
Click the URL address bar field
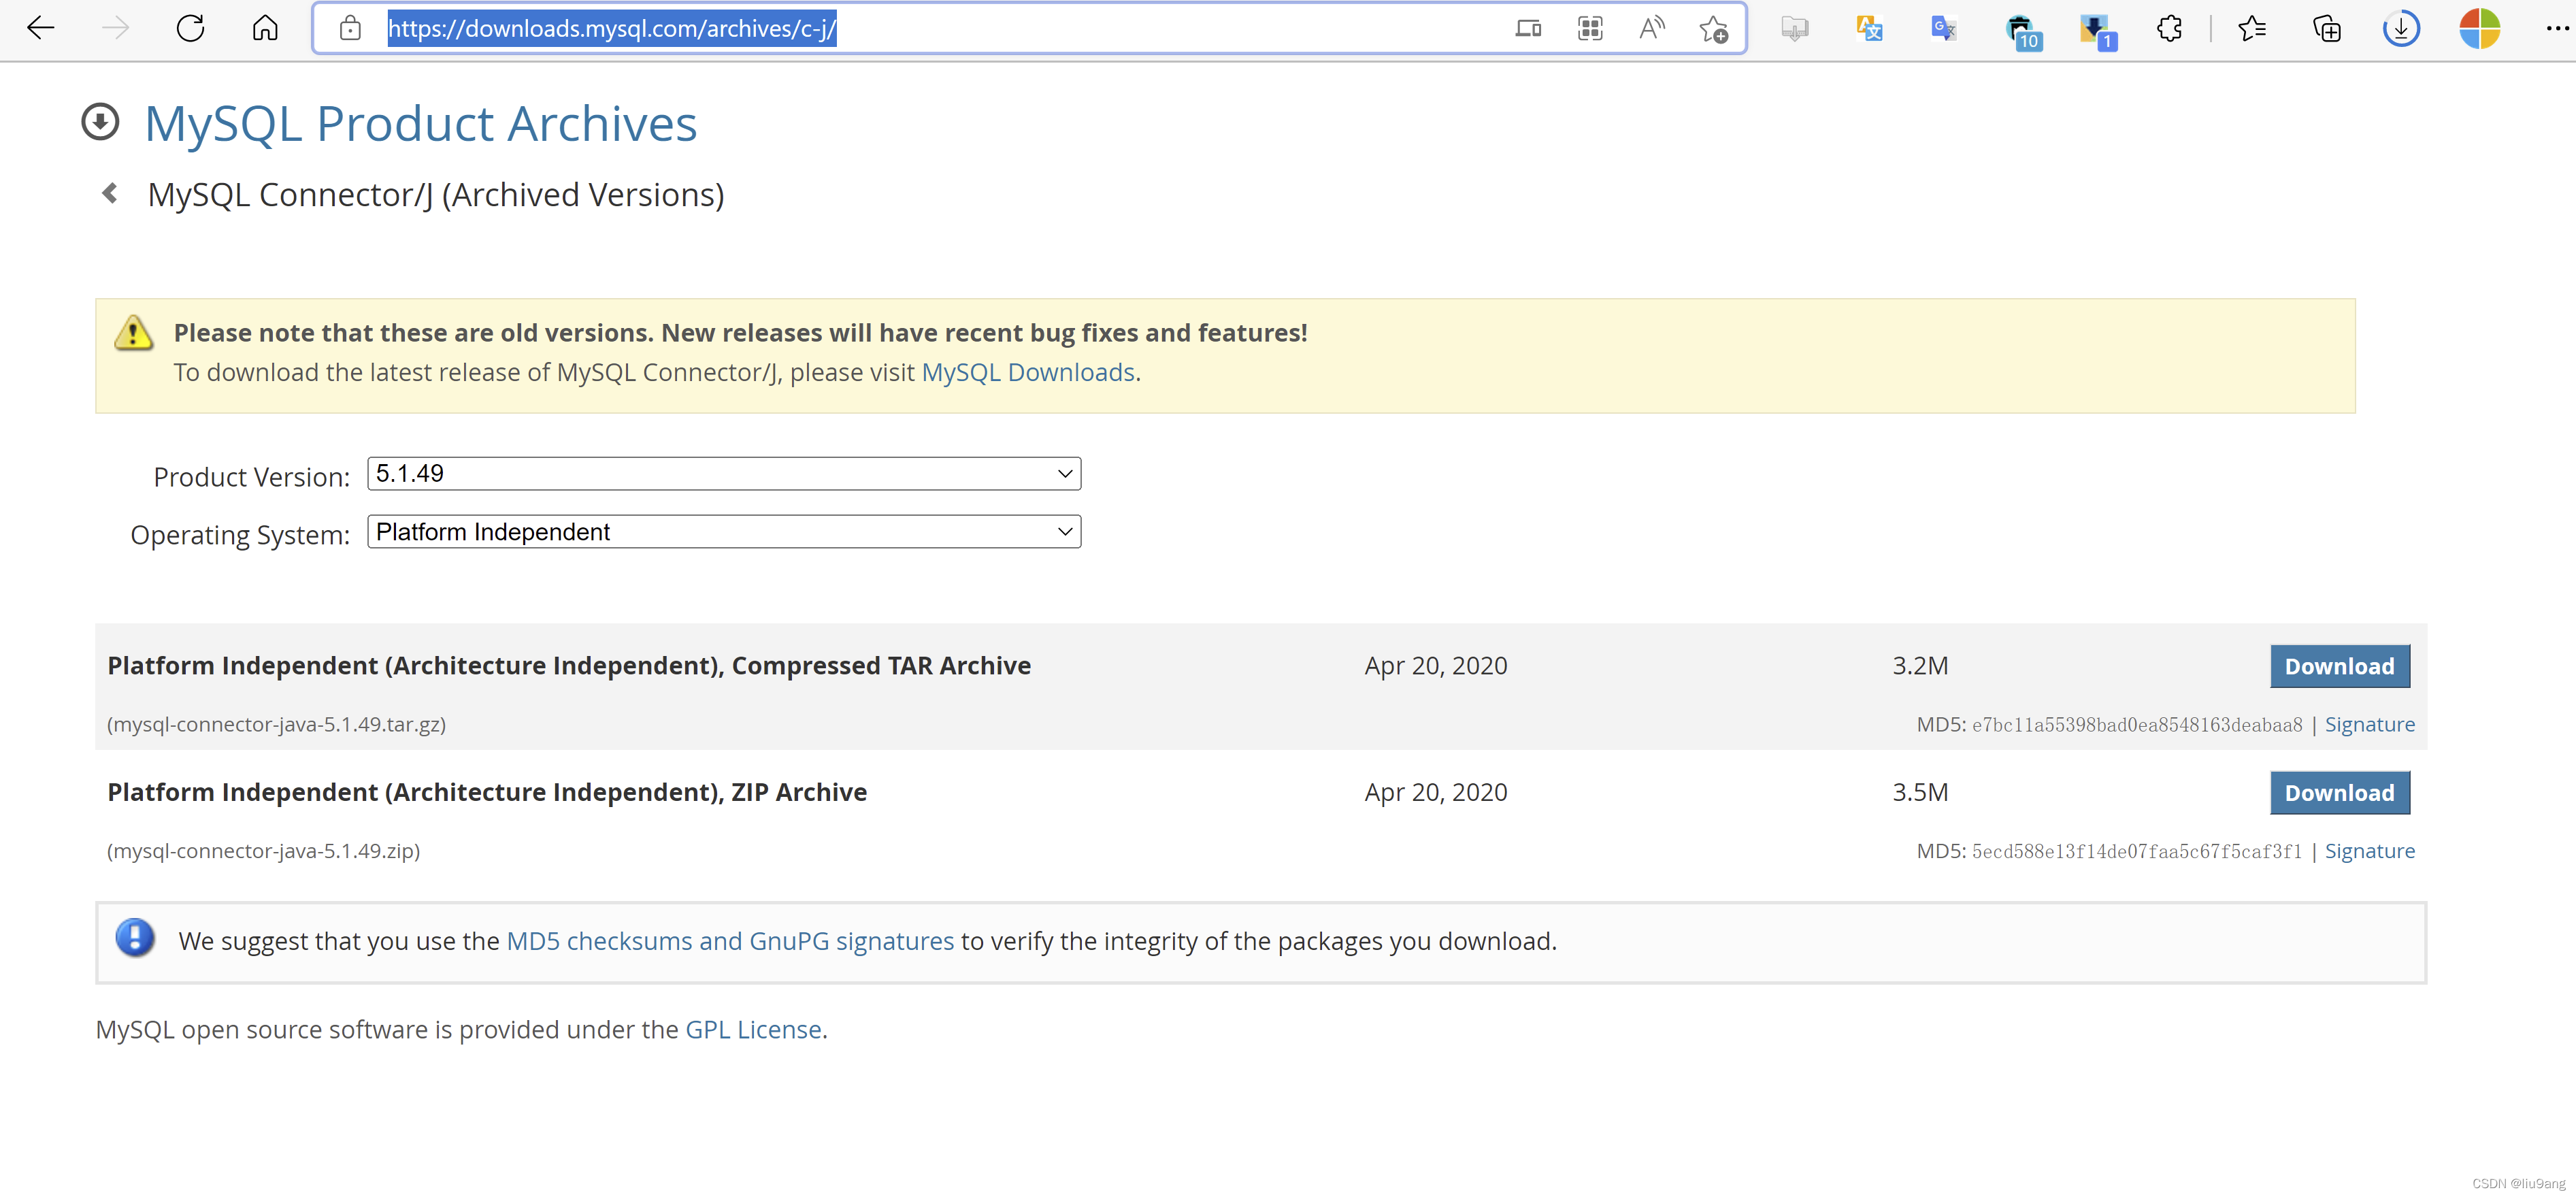[x=1100, y=28]
